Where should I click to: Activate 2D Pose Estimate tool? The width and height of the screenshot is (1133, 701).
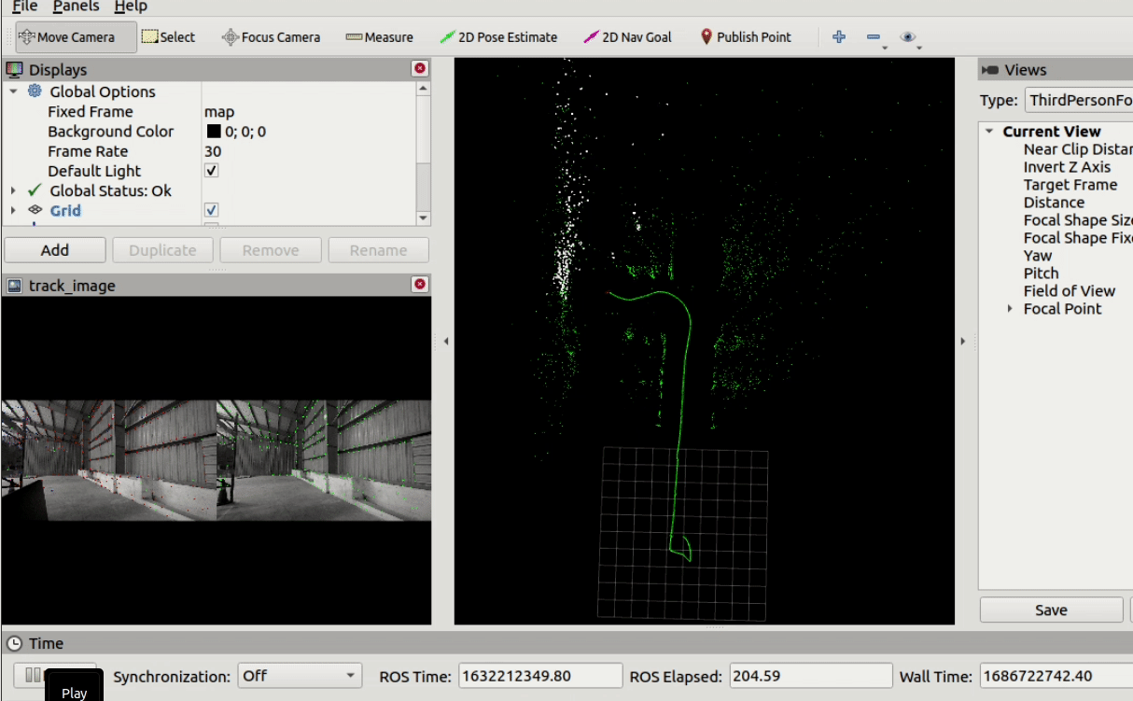[498, 37]
